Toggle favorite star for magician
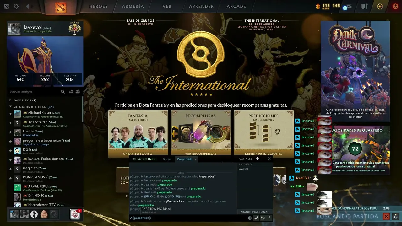The height and width of the screenshot is (226, 402). click(x=11, y=169)
